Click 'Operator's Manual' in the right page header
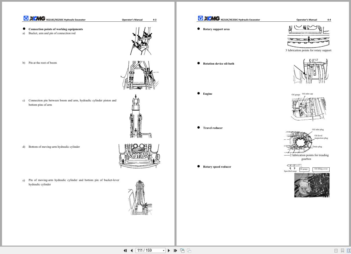The width and height of the screenshot is (351, 254). tap(307, 20)
